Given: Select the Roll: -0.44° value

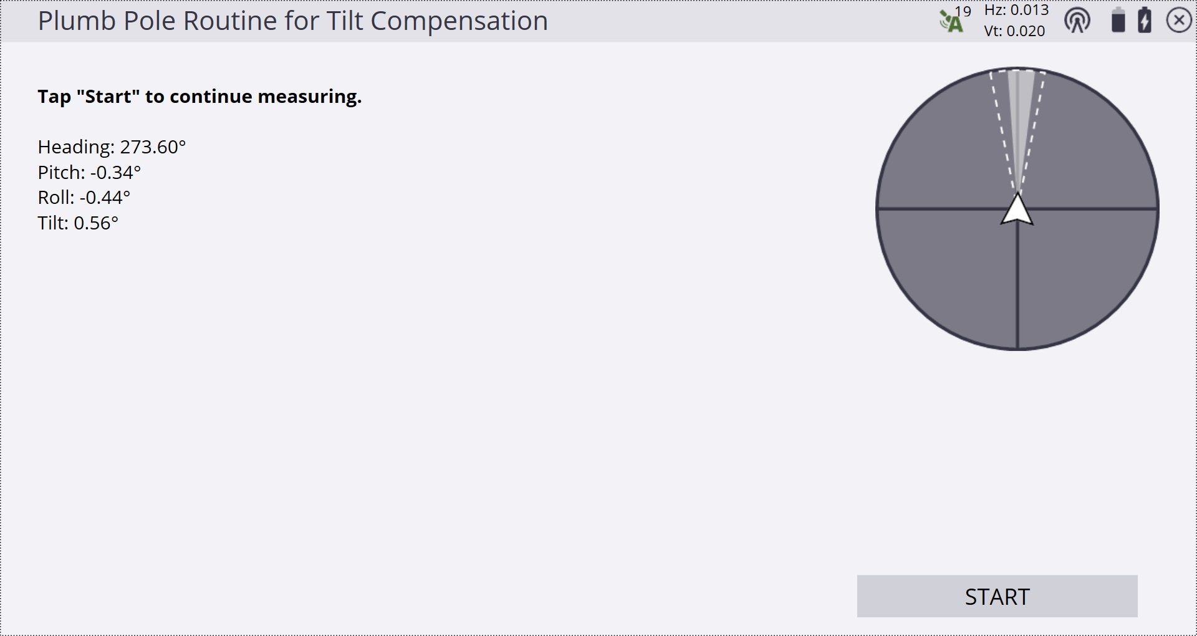Looking at the screenshot, I should point(84,197).
